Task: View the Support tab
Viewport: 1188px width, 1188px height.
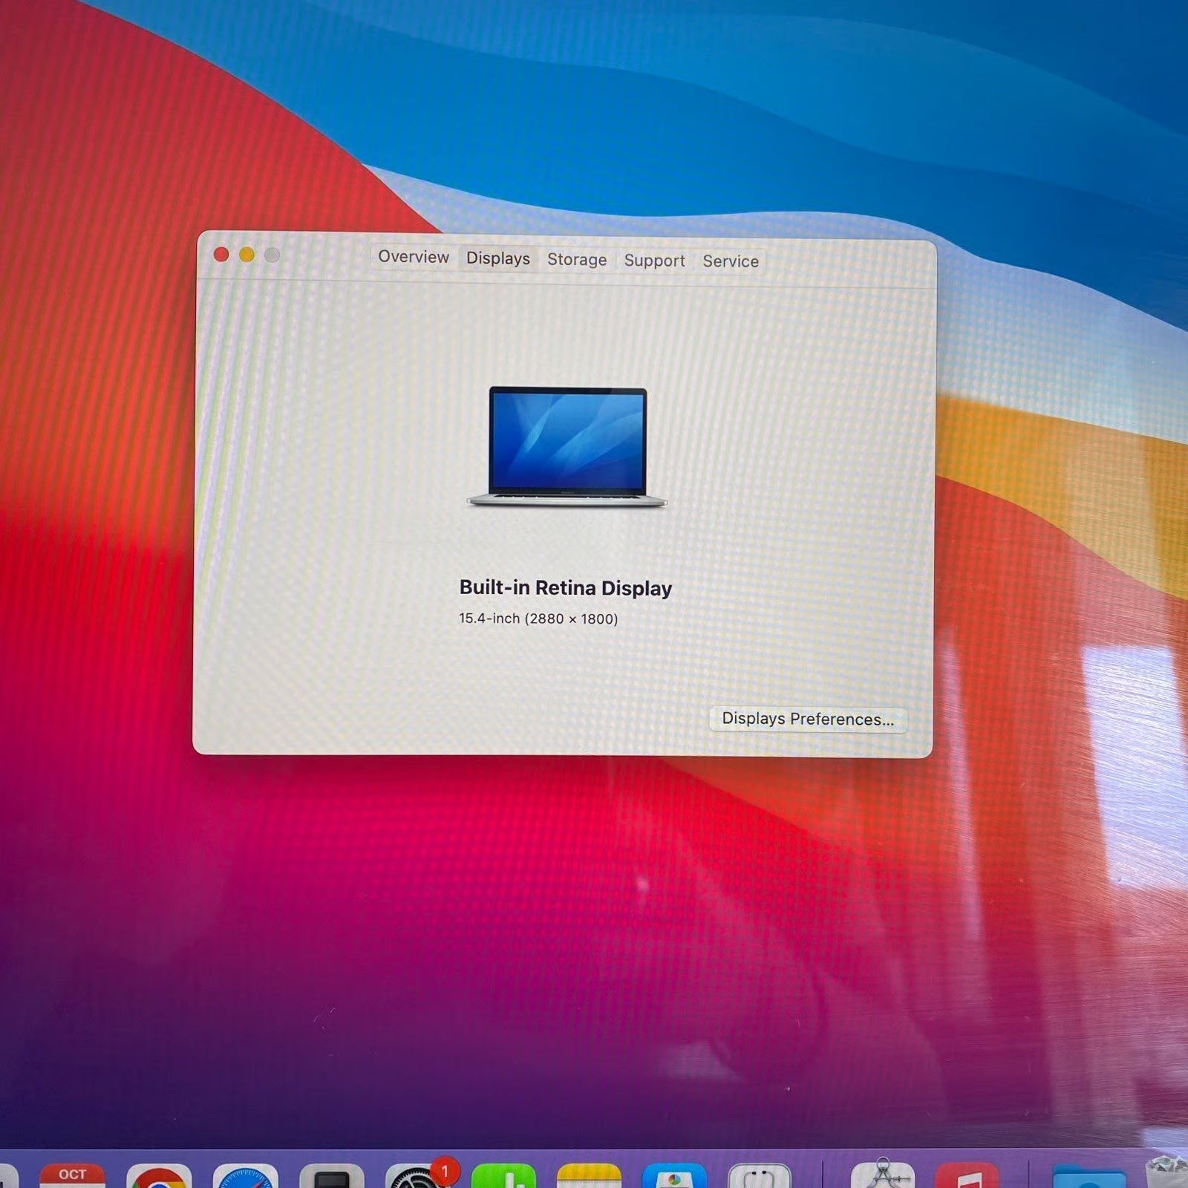Action: (654, 261)
